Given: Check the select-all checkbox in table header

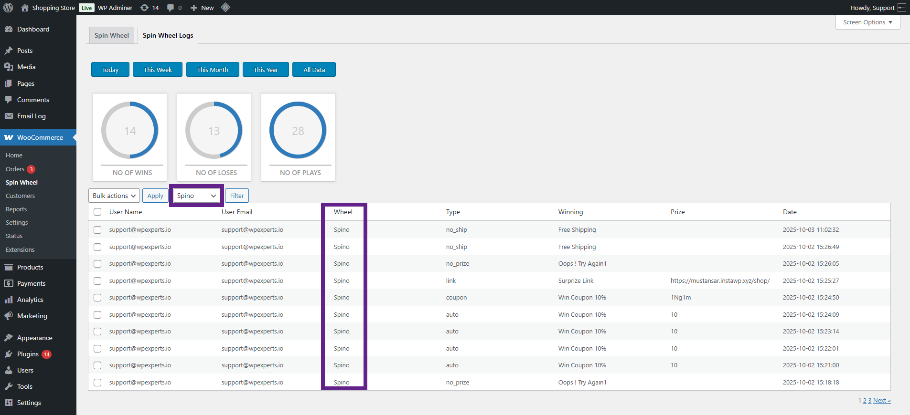Looking at the screenshot, I should click(97, 212).
